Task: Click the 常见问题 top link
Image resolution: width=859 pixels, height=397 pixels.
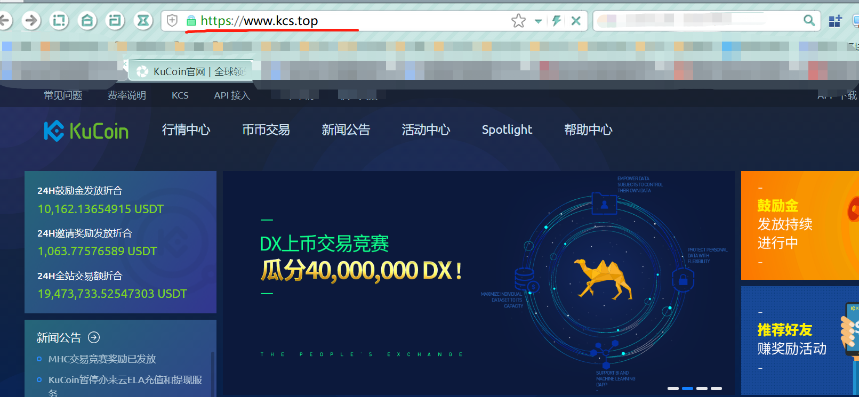Action: click(63, 95)
